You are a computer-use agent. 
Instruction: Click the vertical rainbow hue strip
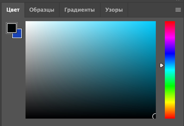(170, 70)
